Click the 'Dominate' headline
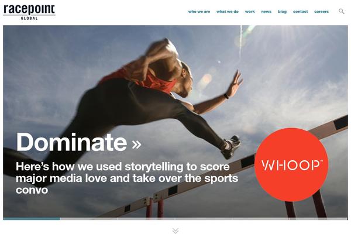Screen dimensions: 351x234 pos(71,142)
